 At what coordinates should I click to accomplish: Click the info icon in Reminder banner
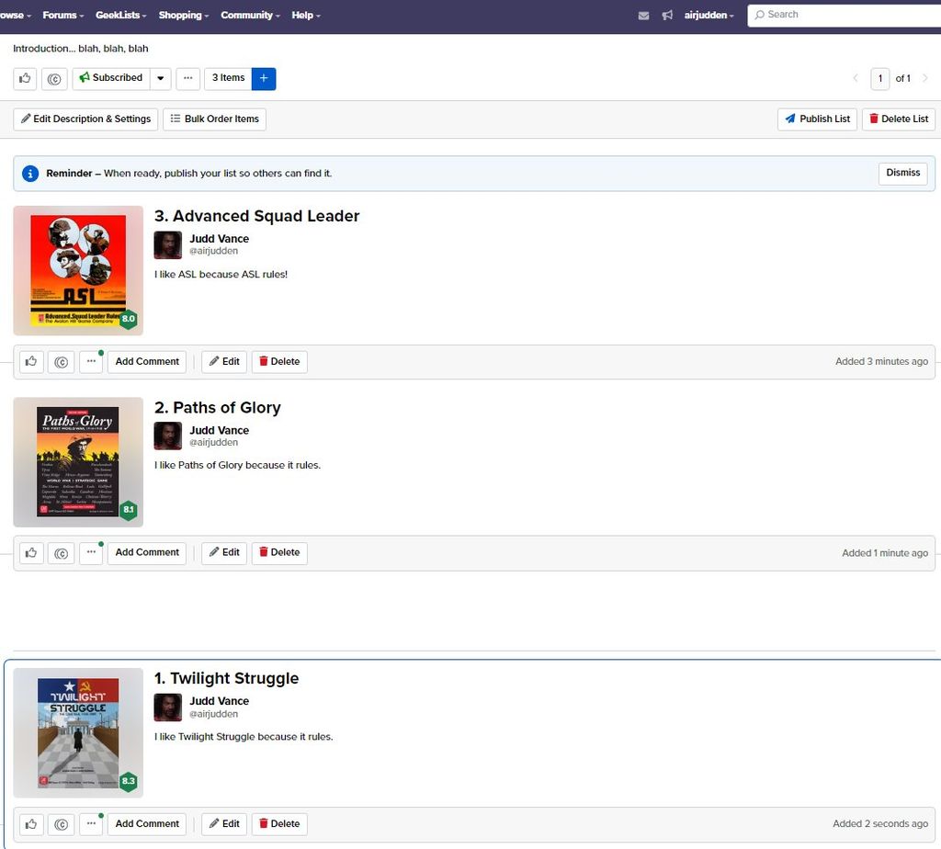30,174
